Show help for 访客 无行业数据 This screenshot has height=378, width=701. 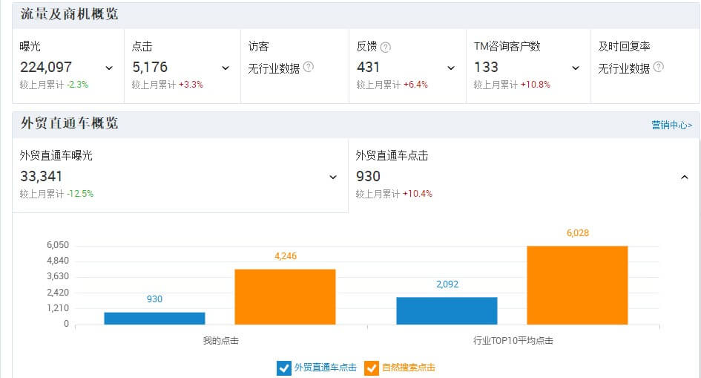pos(309,67)
